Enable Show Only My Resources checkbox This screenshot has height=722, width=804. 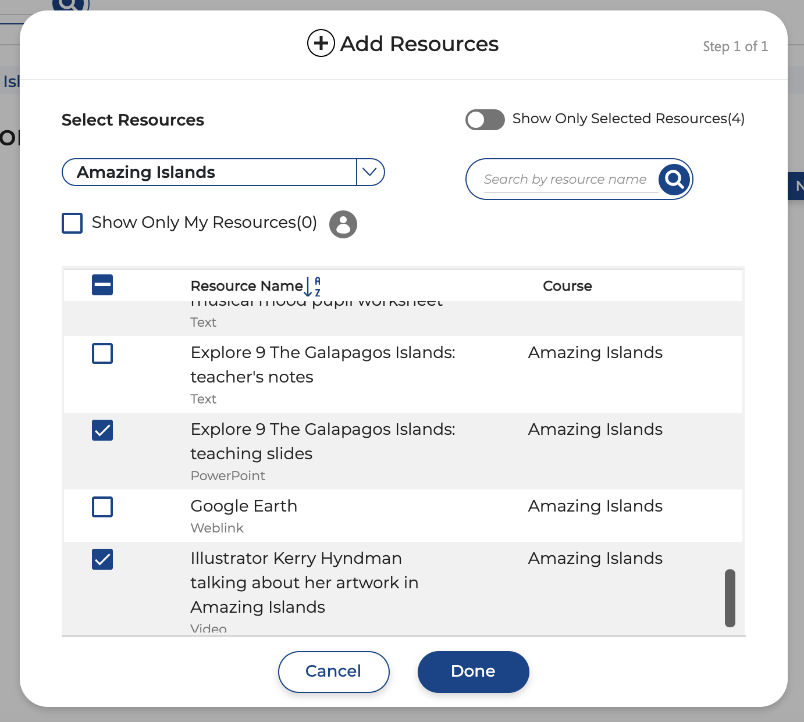72,223
